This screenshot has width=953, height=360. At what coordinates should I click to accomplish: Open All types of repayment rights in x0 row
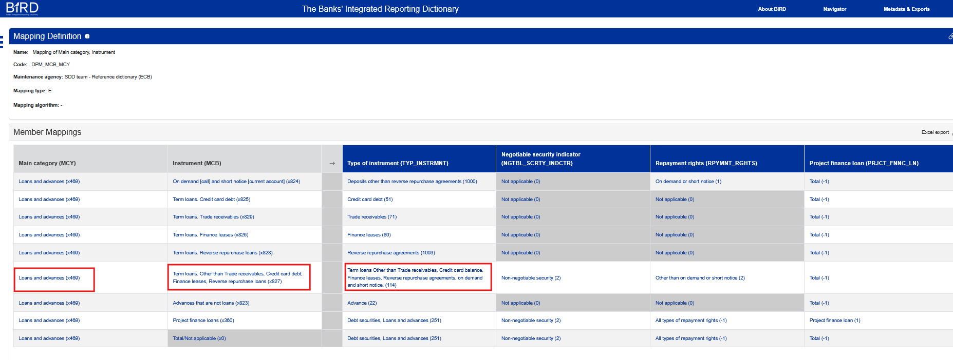[691, 338]
